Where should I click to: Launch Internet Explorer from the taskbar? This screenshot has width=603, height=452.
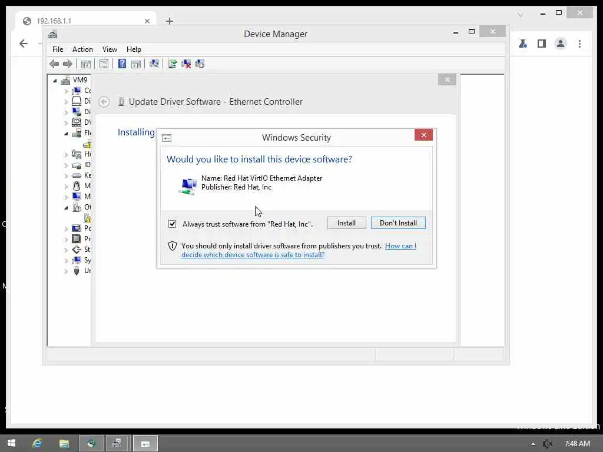[x=37, y=443]
